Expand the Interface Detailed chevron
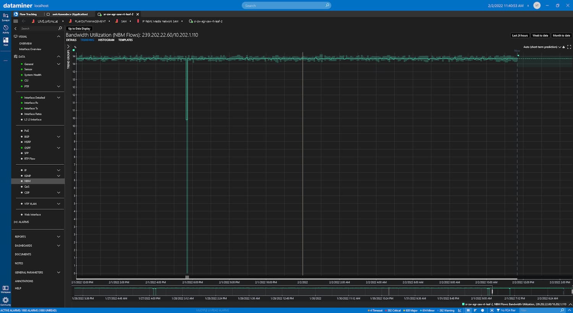573x313 pixels. [58, 97]
